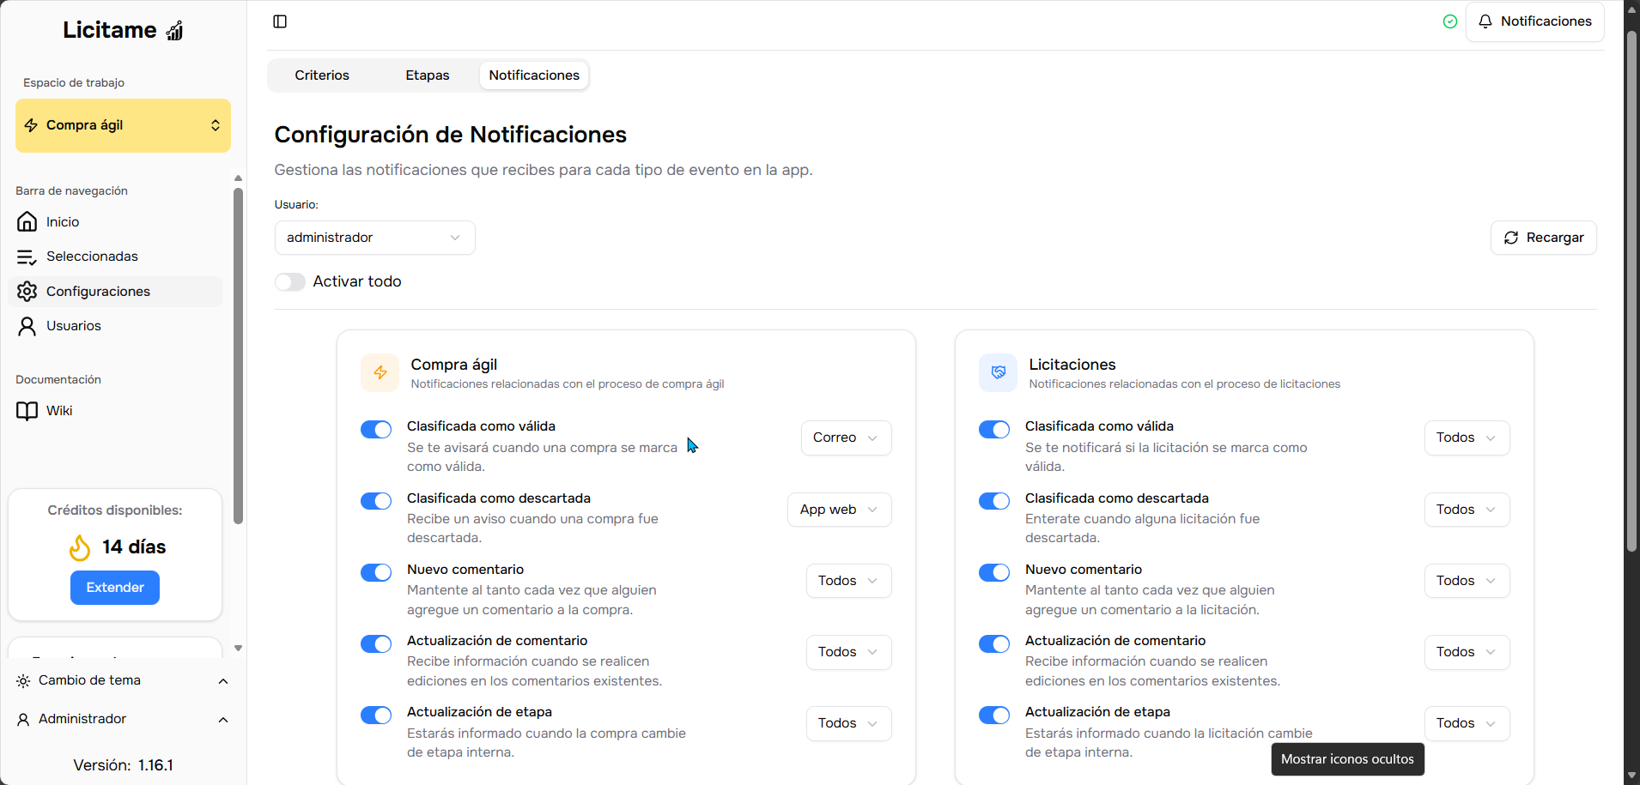Screen dimensions: 1640x785
Task: Open the Correo channel dropdown
Action: pyautogui.click(x=846, y=438)
